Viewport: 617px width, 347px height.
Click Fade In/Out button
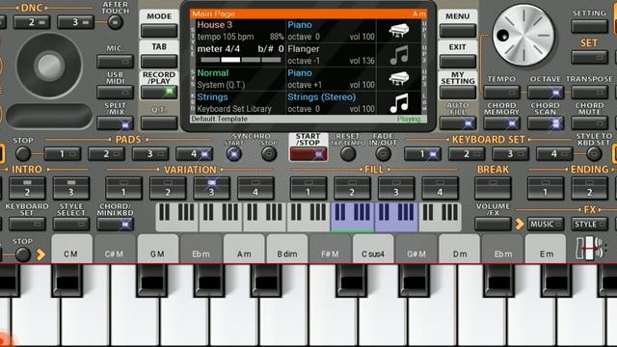tap(383, 154)
